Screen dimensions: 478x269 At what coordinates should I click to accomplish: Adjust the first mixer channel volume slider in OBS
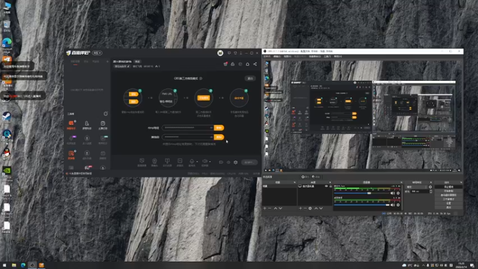363,193
